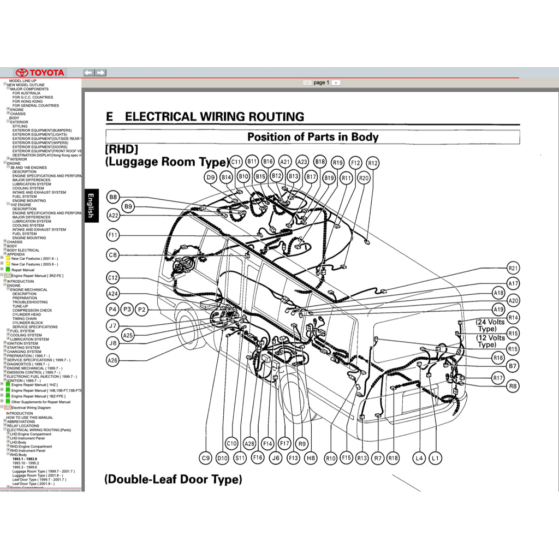Click the Electrical Wiring Diagram document icon
This screenshot has height=559, width=559.
coord(7,408)
